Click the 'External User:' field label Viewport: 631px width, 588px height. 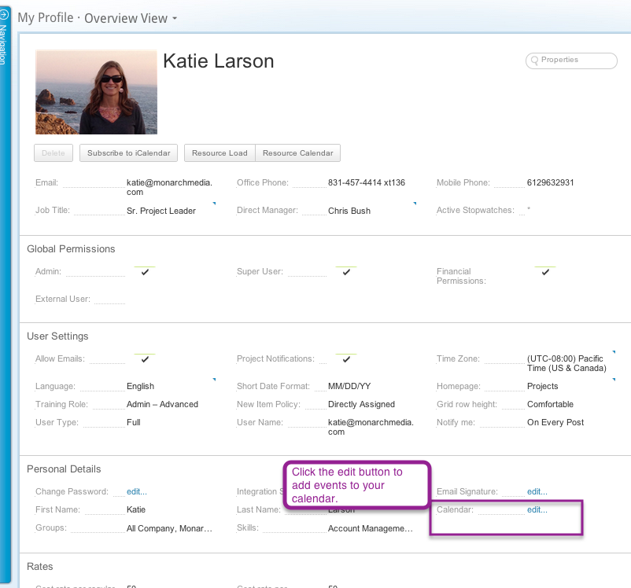point(63,299)
